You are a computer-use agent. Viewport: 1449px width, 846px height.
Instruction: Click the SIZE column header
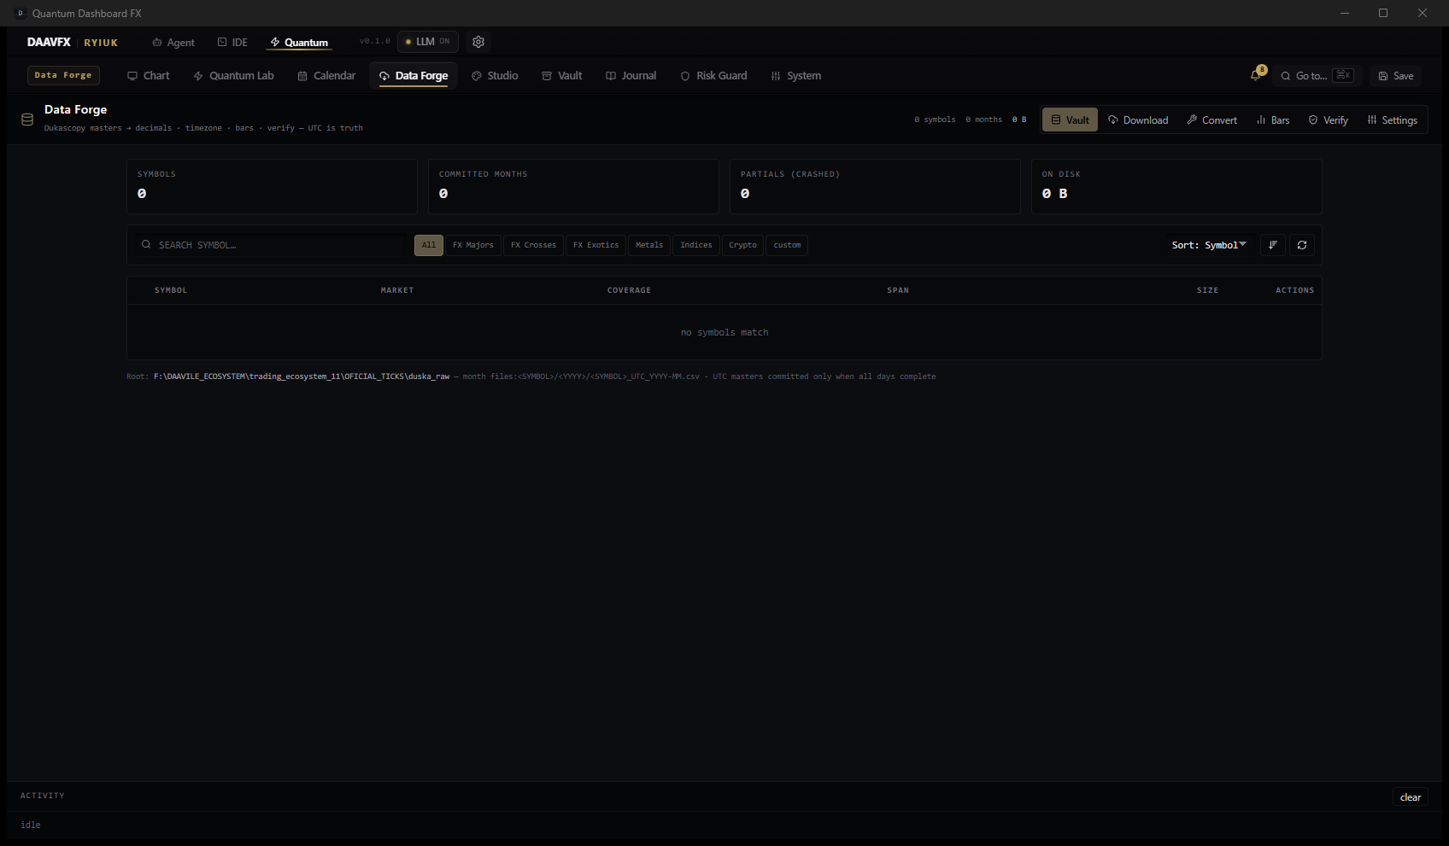pyautogui.click(x=1207, y=290)
